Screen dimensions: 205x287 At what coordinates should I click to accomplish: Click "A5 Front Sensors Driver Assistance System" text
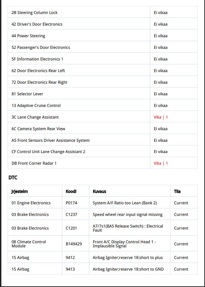pyautogui.click(x=50, y=140)
